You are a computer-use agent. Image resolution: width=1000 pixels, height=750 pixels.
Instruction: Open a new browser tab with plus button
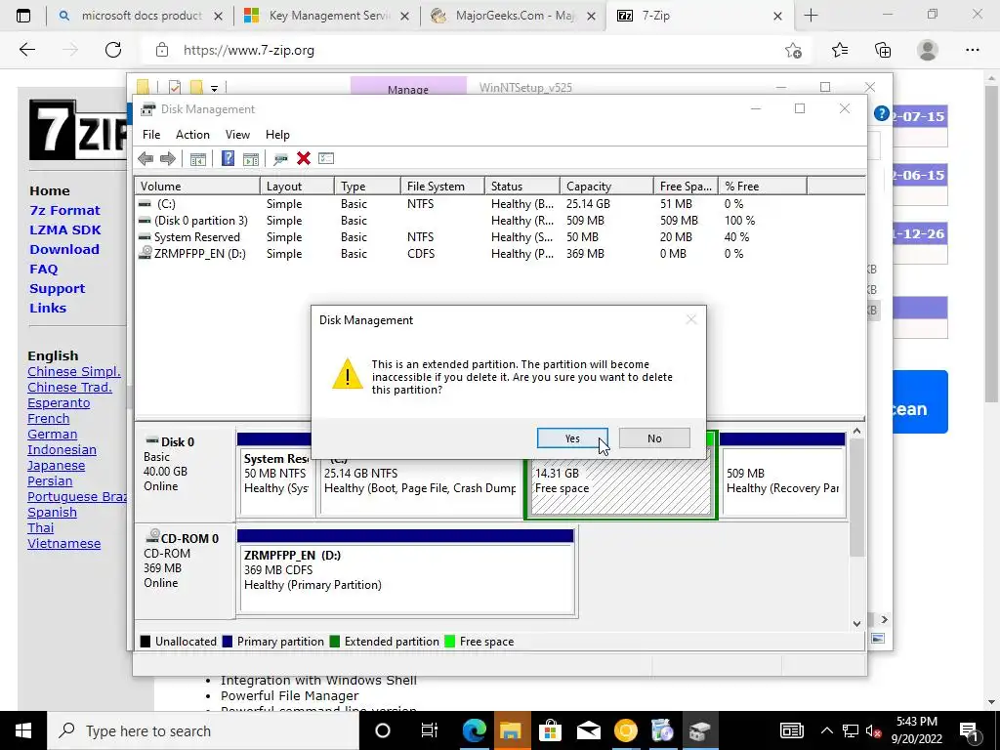tap(811, 16)
